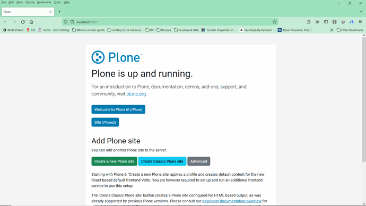This screenshot has width=366, height=206.
Task: Open the Edit menu
Action: [11, 2]
